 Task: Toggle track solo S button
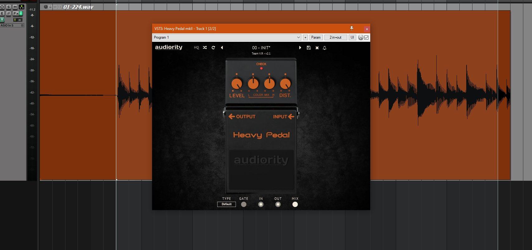pos(8,7)
